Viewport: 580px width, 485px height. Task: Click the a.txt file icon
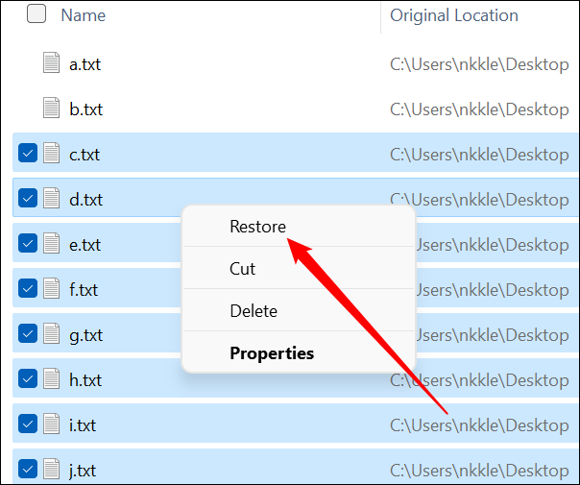pos(52,64)
